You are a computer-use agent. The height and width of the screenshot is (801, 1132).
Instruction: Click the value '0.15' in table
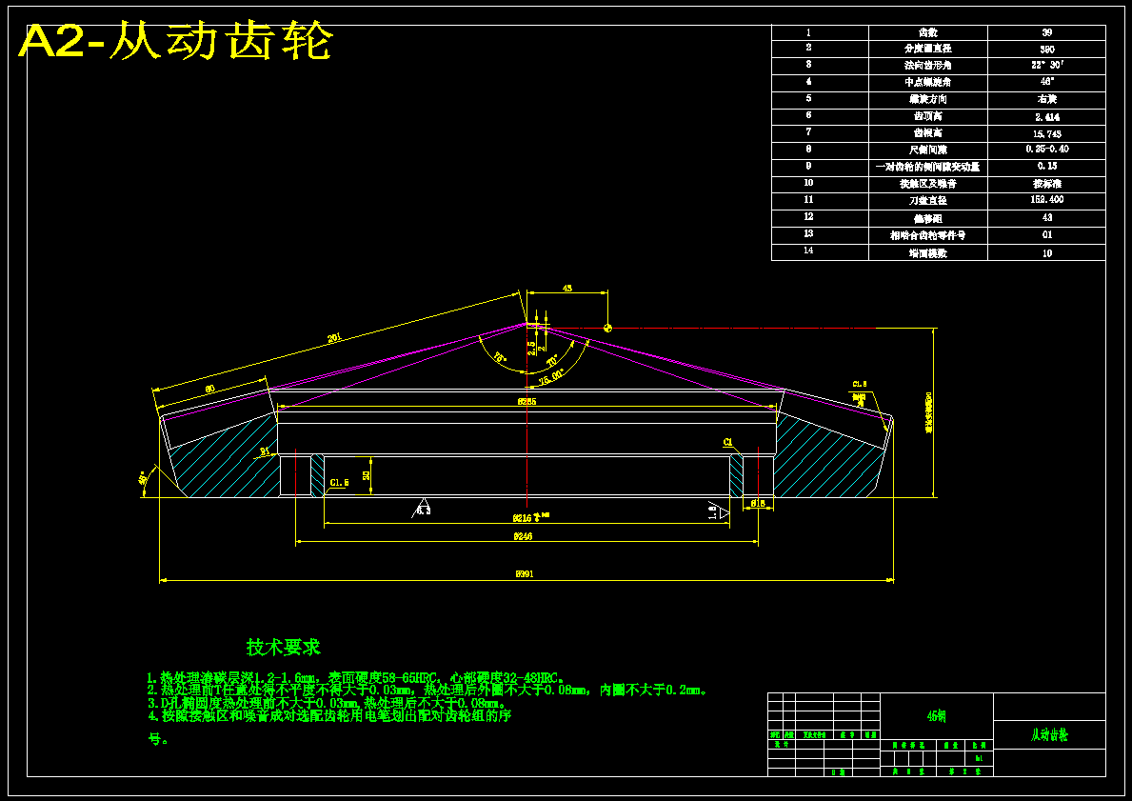1047,166
